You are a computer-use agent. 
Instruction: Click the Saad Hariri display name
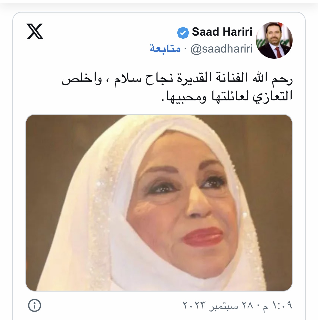pyautogui.click(x=222, y=32)
